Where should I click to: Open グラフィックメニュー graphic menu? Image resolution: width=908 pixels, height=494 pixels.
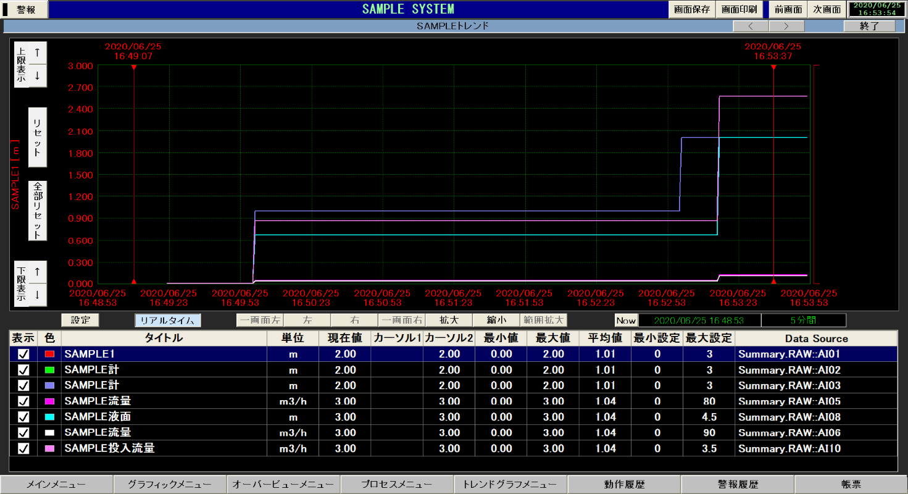point(170,485)
